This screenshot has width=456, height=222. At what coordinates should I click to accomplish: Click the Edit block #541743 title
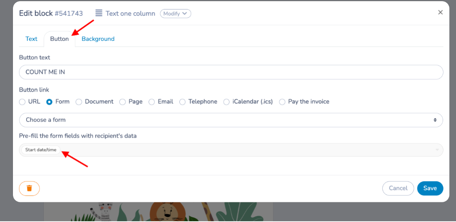click(x=51, y=13)
